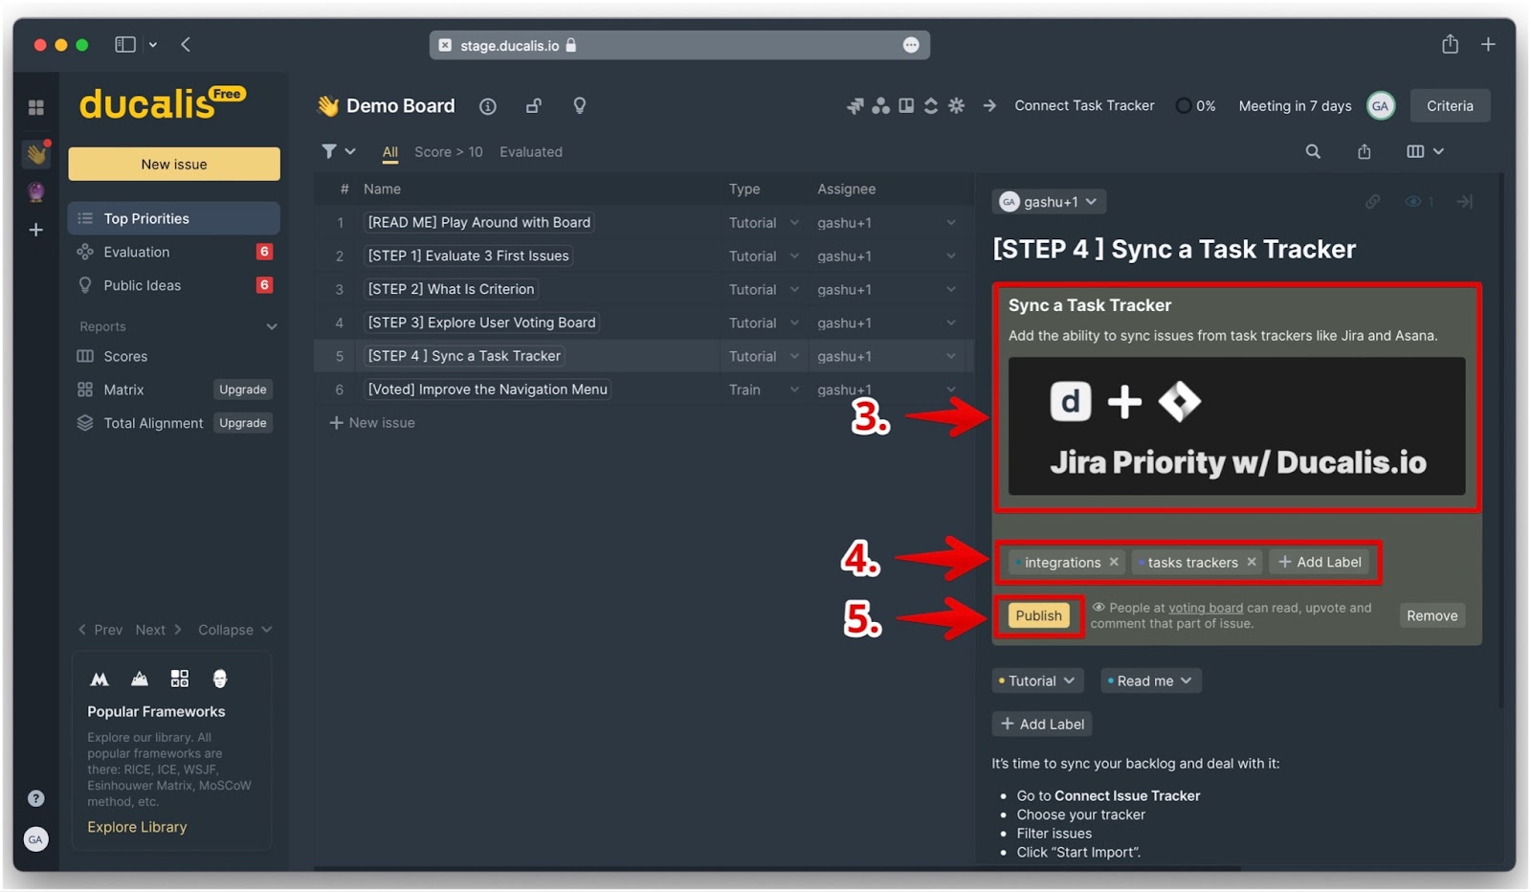Open Public Ideas in sidebar
Screen dimensions: 1531x892
tap(174, 285)
